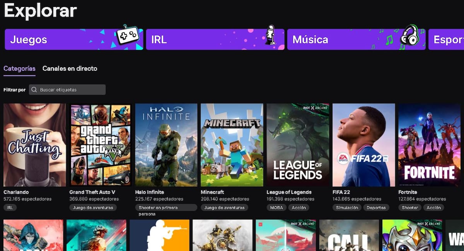
Task: Click 191.398 espectadores text
Action: tap(290, 199)
